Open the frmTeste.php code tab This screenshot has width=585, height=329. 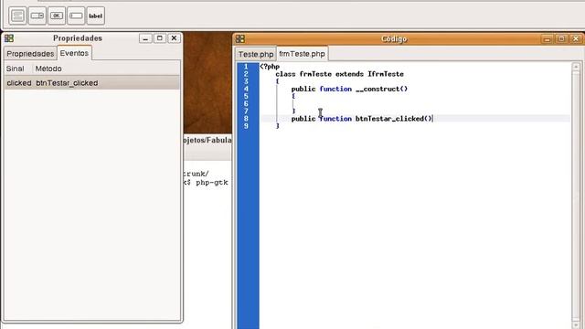pyautogui.click(x=302, y=54)
